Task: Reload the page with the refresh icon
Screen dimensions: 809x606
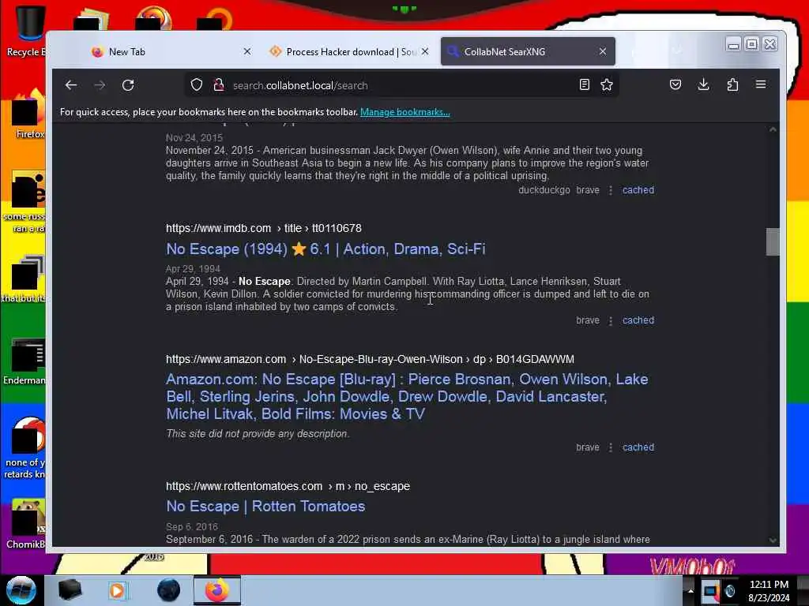Action: pos(128,85)
